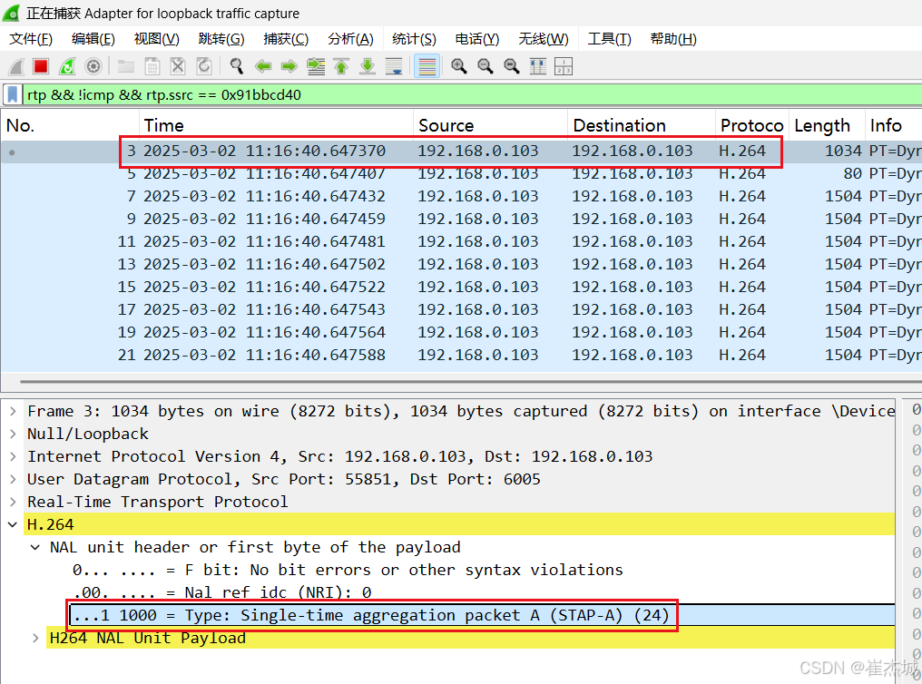This screenshot has width=922, height=684.
Task: Open capture options gear icon
Action: [x=93, y=66]
